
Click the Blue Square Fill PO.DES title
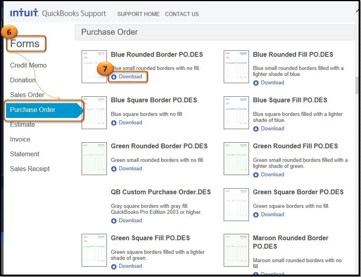coord(290,100)
